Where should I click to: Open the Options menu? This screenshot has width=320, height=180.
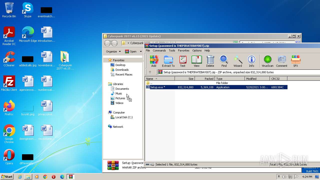(197, 50)
